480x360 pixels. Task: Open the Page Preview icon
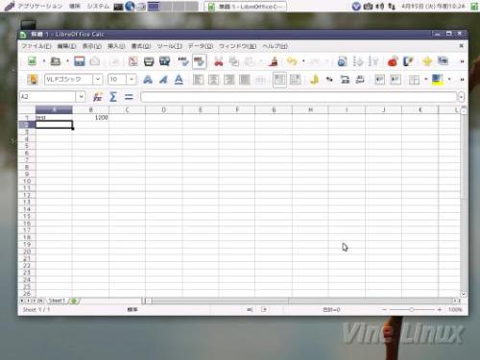coord(164,60)
